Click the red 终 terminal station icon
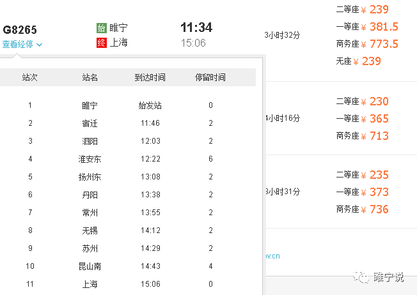Image resolution: width=417 pixels, height=295 pixels. [101, 43]
